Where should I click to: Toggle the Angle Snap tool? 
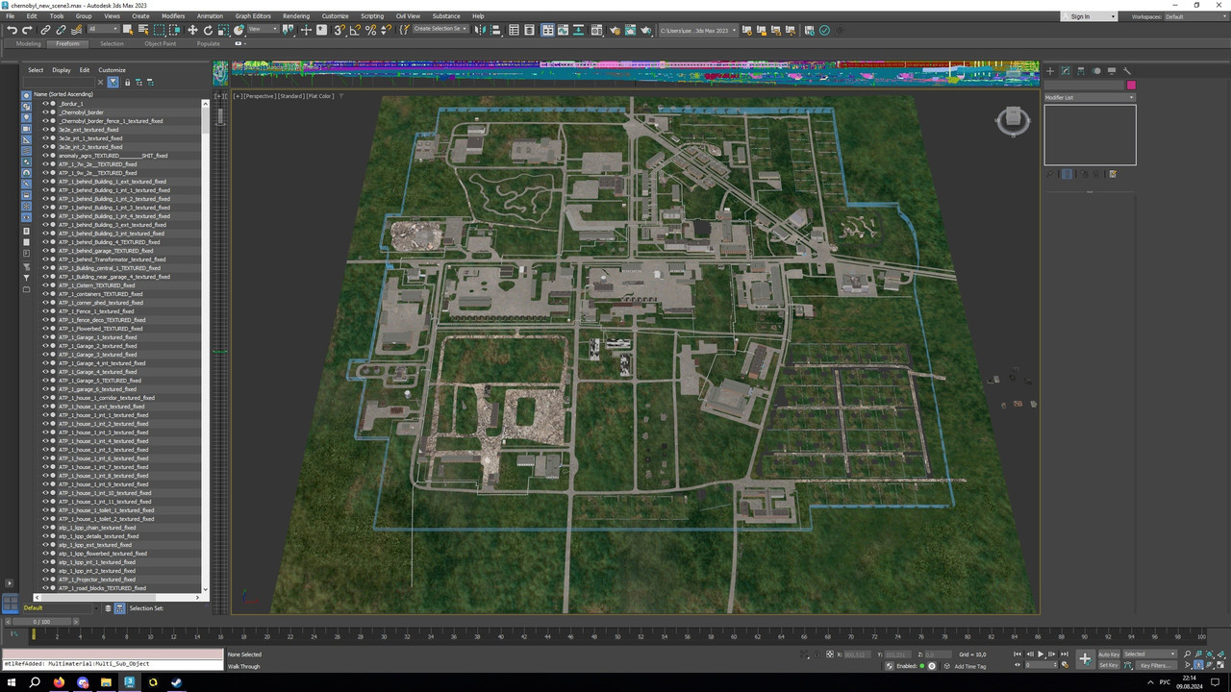click(354, 30)
